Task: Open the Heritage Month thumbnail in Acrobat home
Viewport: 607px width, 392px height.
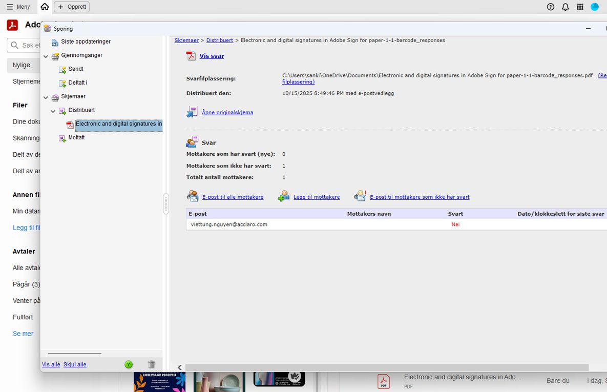Action: click(159, 382)
